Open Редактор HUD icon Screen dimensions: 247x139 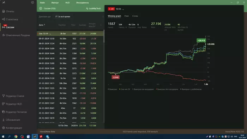[4, 104]
